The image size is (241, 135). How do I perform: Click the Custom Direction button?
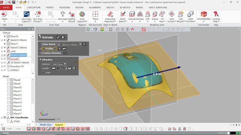(52, 53)
